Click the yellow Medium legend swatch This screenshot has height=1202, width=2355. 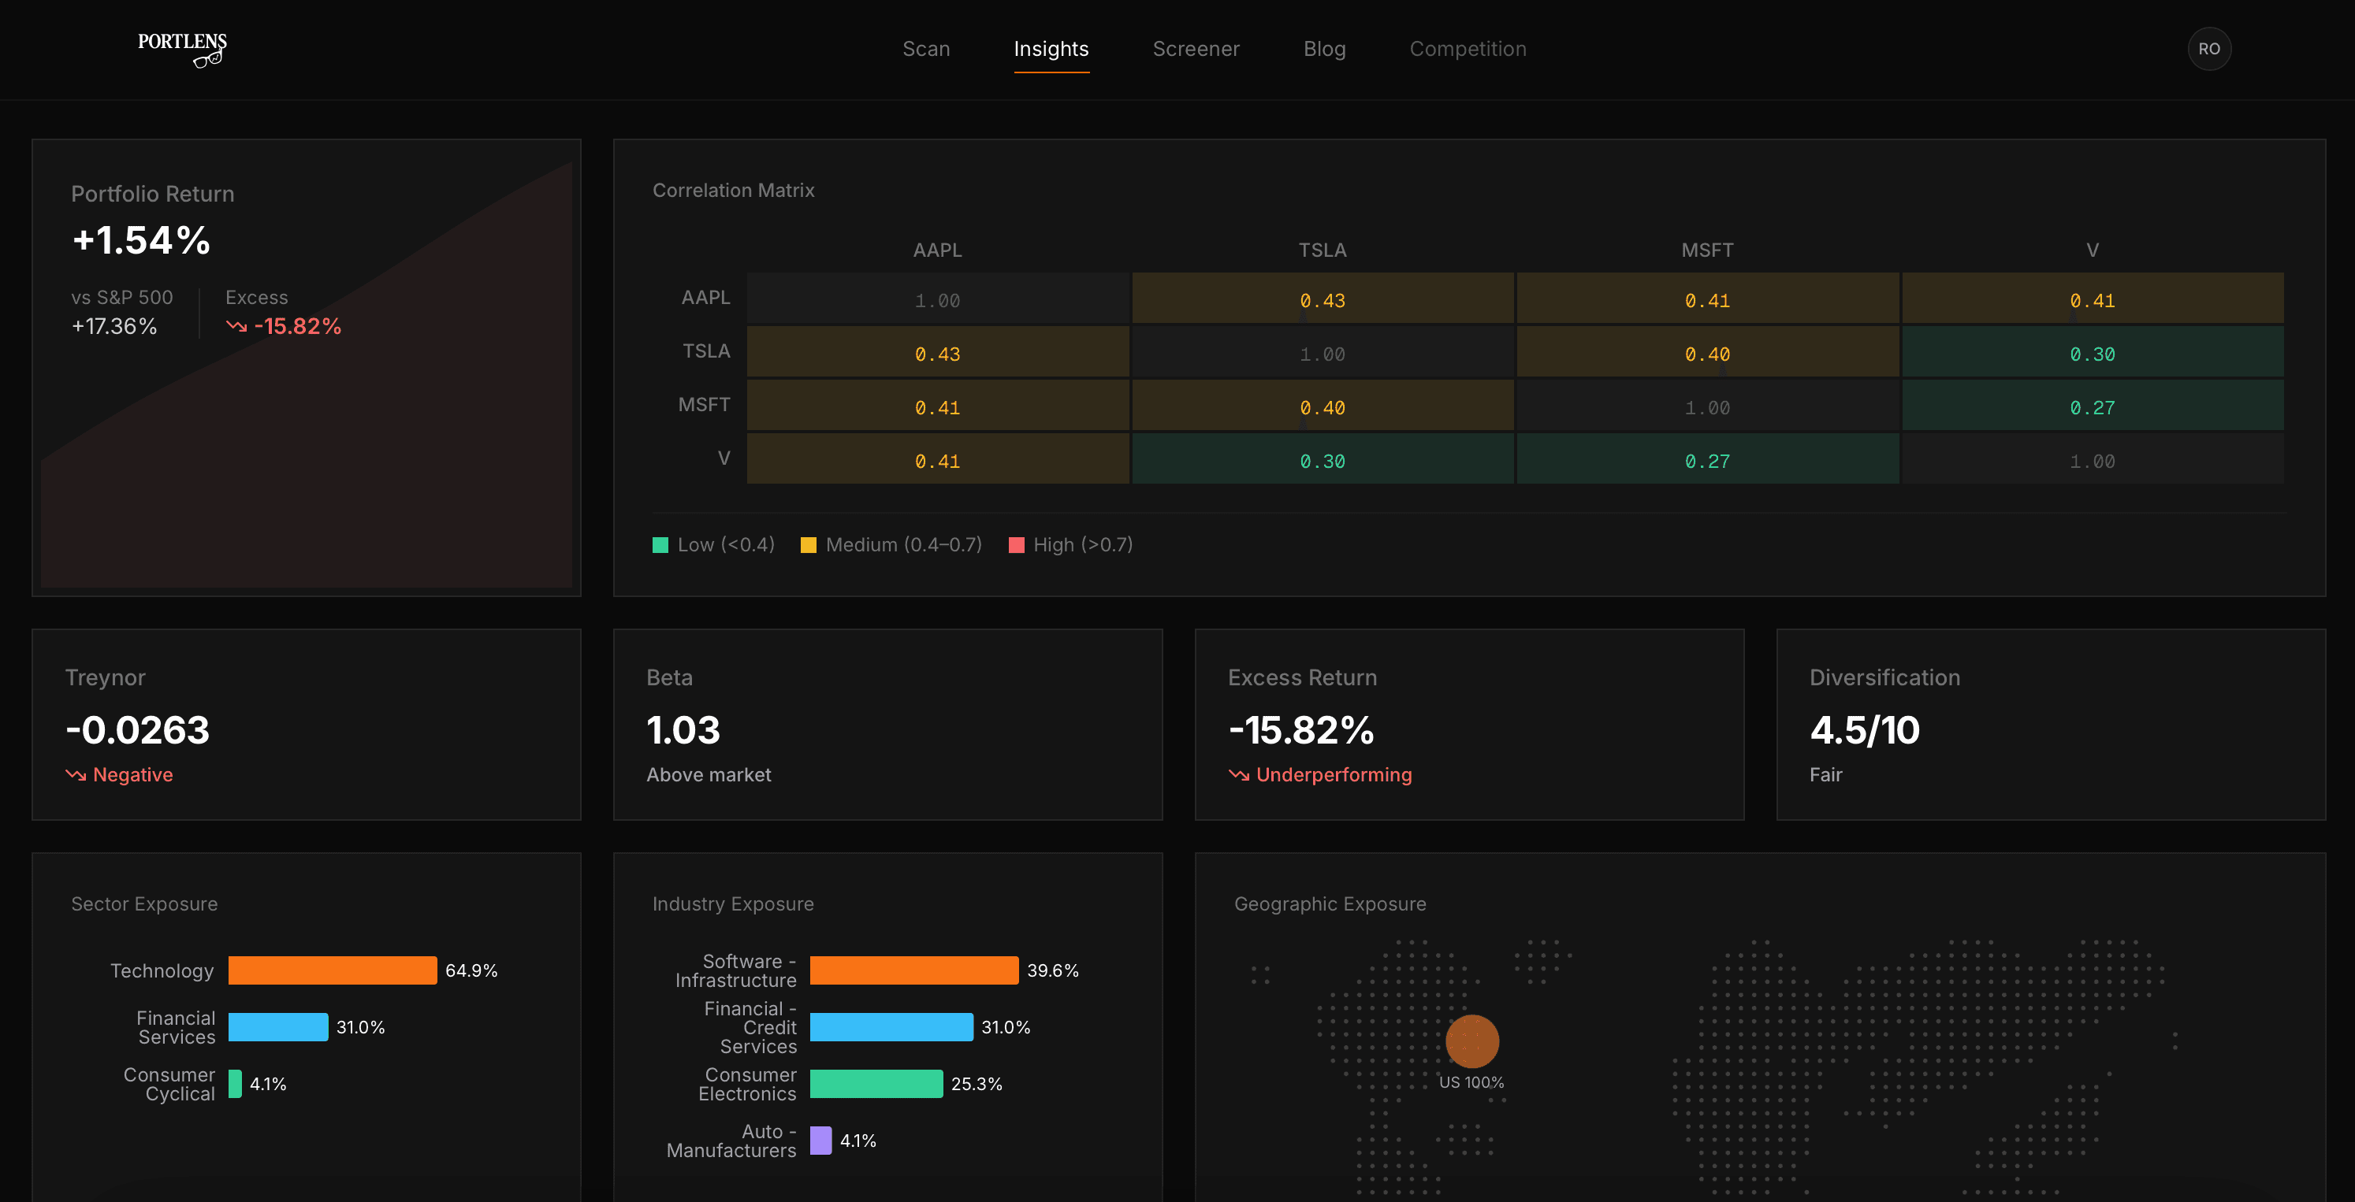[808, 545]
